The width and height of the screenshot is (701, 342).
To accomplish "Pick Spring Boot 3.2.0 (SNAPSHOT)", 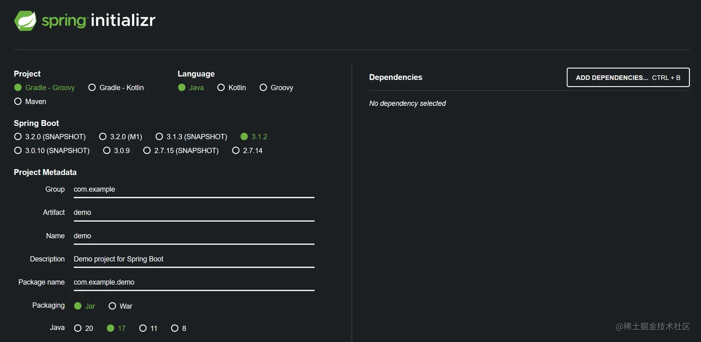I will pyautogui.click(x=50, y=137).
